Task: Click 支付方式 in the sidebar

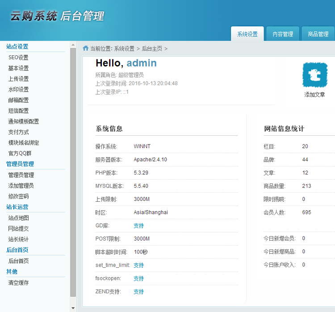Action: click(x=18, y=133)
